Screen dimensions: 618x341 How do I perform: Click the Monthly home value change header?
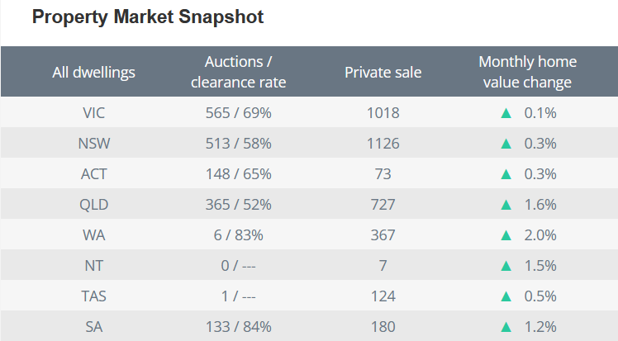527,72
